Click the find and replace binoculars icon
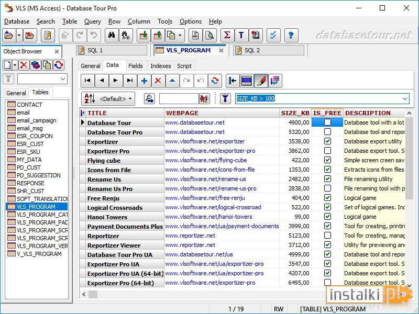The width and height of the screenshot is (419, 314). [x=126, y=35]
